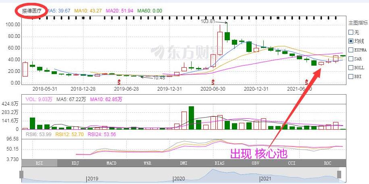The image size is (369, 184).
Task: Click the first large red candlestick of 2018
Action: (25, 69)
